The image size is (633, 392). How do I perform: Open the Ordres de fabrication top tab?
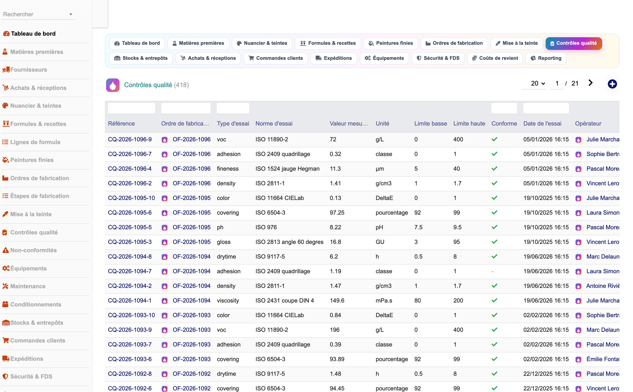coord(454,43)
